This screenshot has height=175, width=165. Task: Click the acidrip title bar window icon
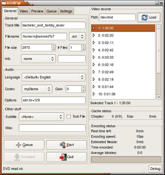4,3
